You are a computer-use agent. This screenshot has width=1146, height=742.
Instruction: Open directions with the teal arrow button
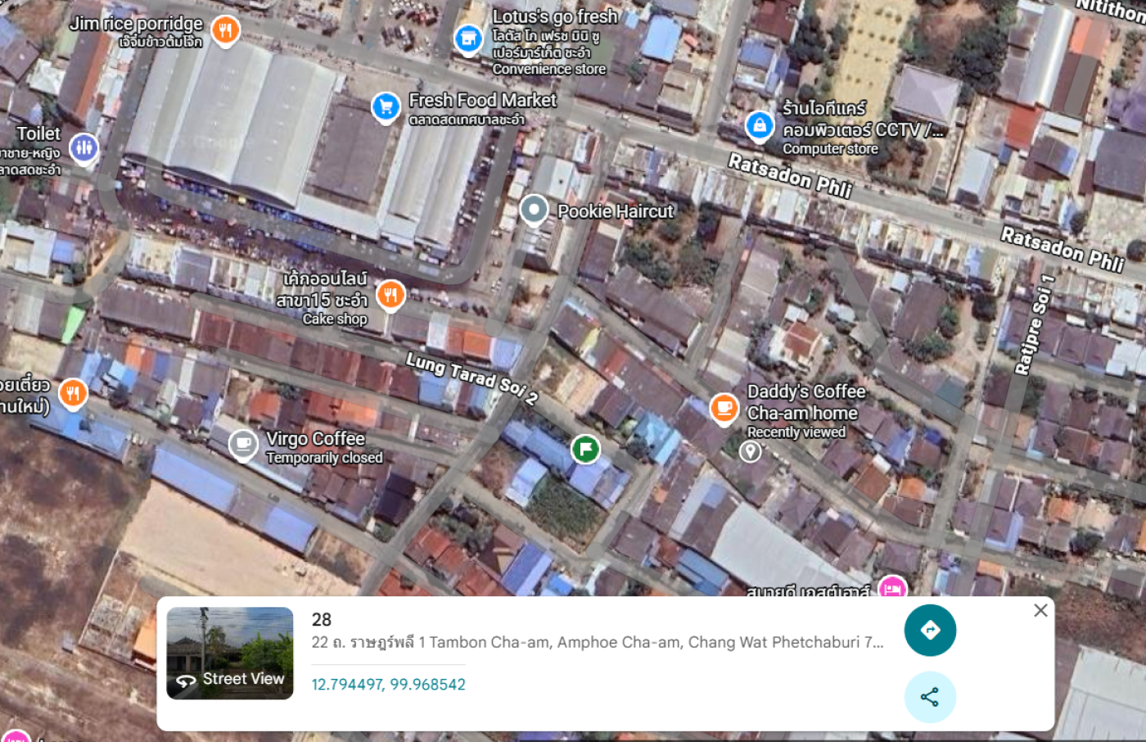(x=930, y=631)
